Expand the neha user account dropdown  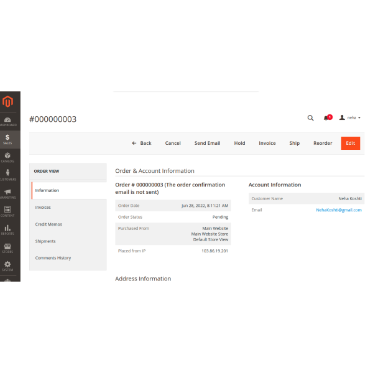point(351,117)
